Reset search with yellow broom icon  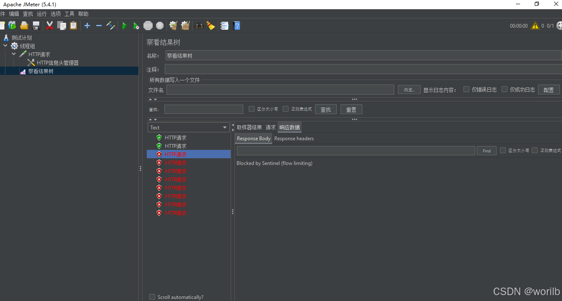point(211,26)
